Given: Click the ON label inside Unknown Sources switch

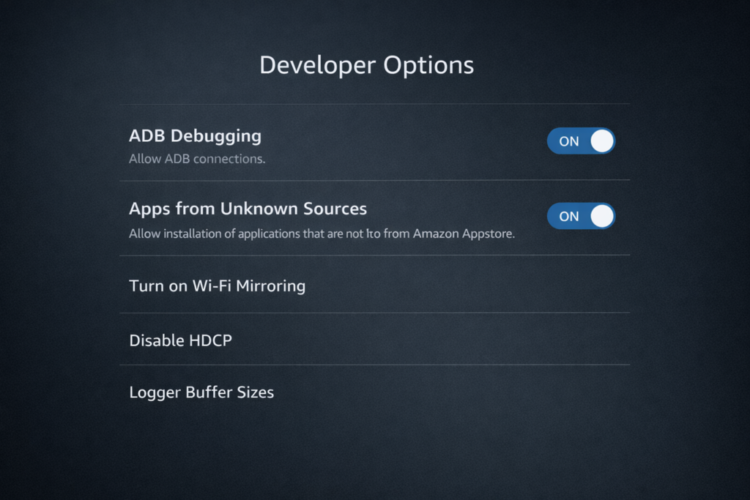Looking at the screenshot, I should pos(568,217).
